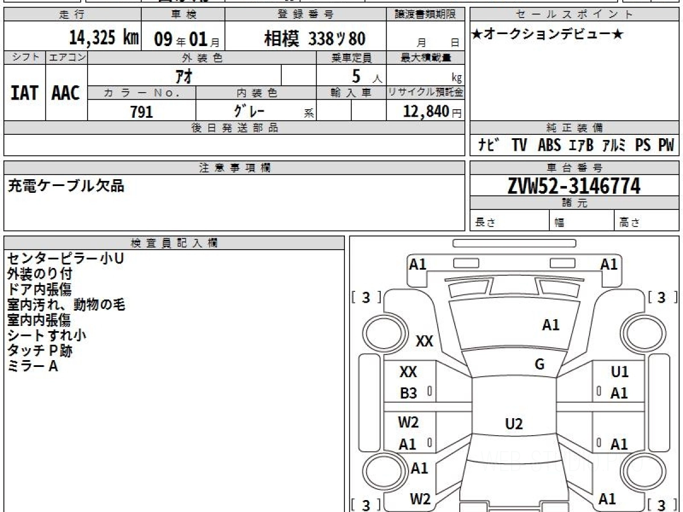Click the 外装色 header
Viewport: 683px width, 512px height.
click(x=202, y=57)
